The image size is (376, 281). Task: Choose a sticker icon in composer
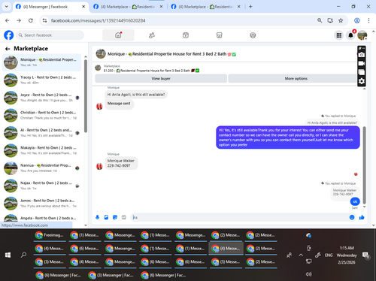point(115,217)
